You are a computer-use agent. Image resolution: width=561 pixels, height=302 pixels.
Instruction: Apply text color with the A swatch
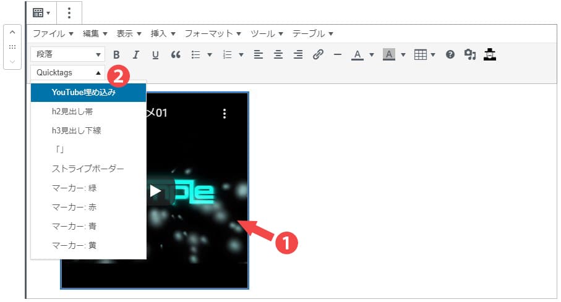point(357,54)
